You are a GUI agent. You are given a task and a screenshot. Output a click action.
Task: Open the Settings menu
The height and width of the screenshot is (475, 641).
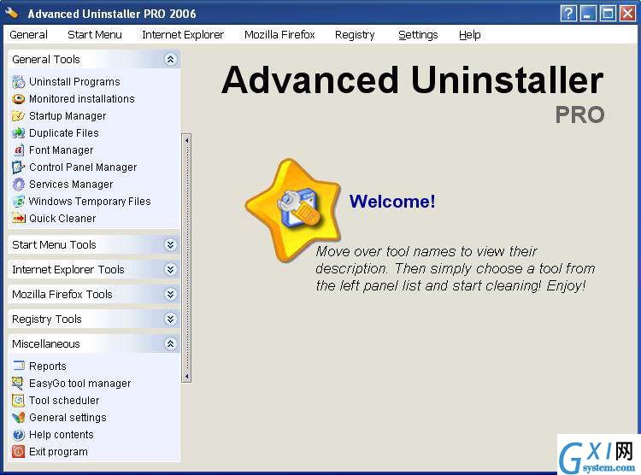(x=418, y=35)
